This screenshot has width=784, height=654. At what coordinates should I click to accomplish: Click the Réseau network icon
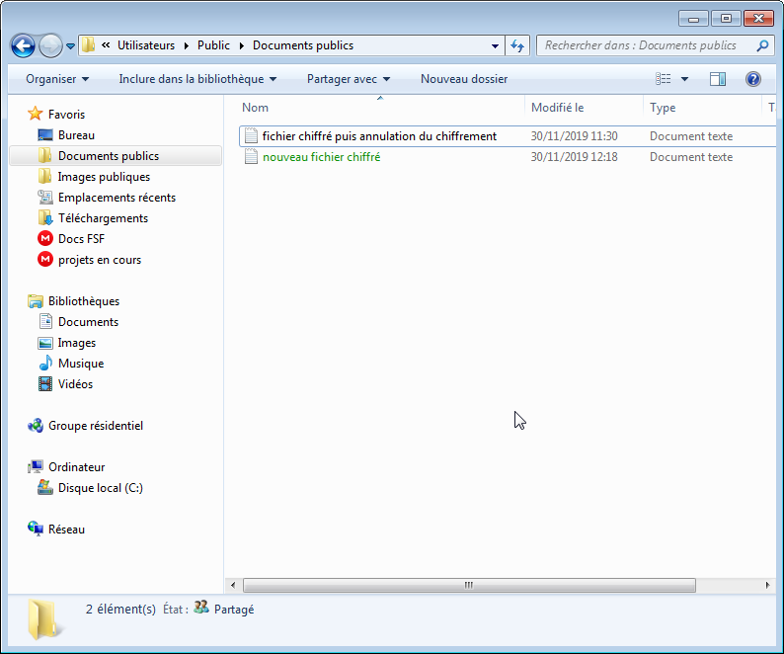(36, 529)
